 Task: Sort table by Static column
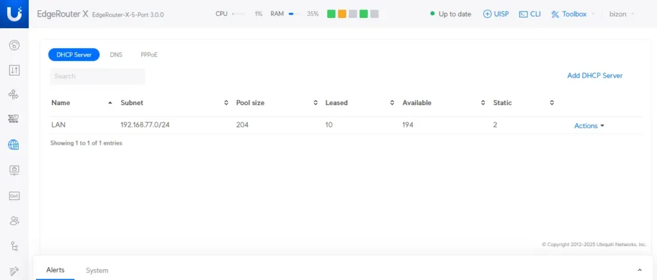point(524,103)
